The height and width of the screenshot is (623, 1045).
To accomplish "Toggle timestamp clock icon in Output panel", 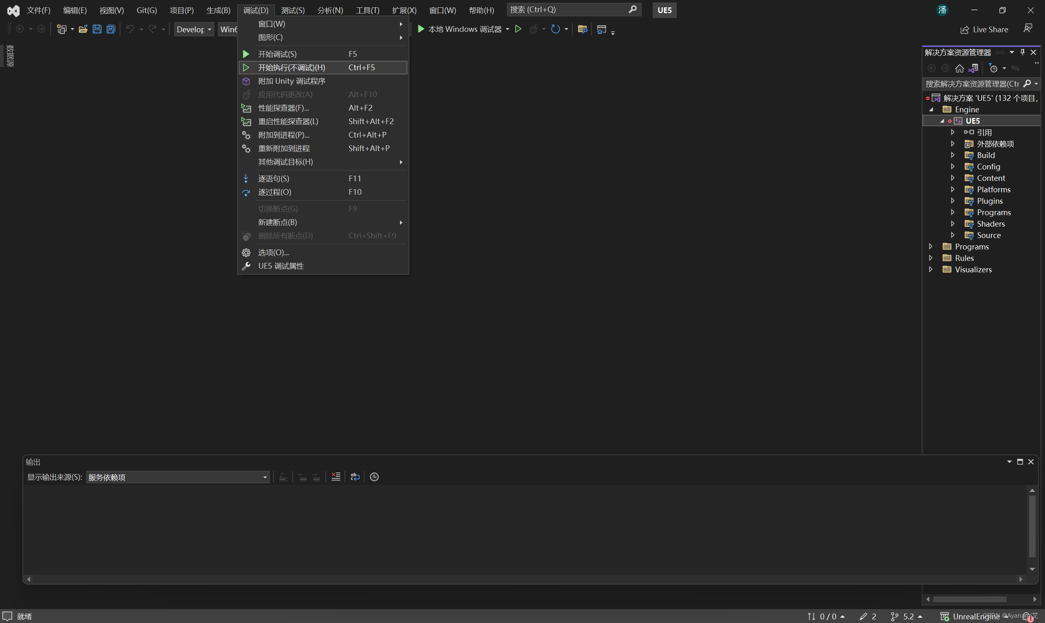I will 374,477.
